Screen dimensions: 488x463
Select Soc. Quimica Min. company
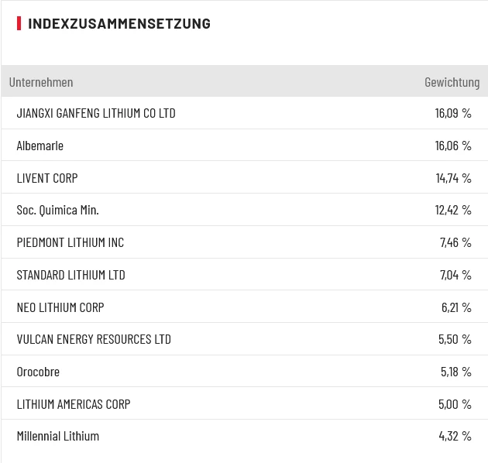(58, 210)
